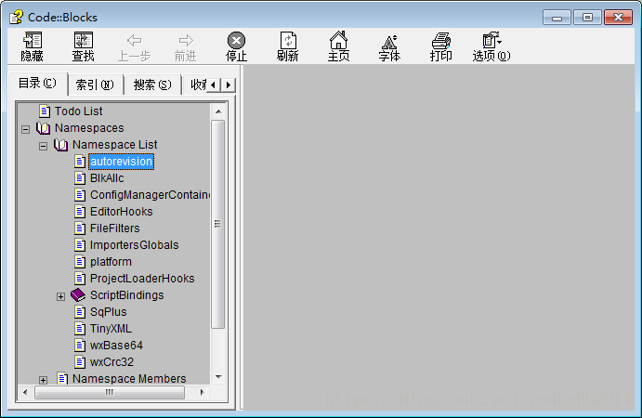The width and height of the screenshot is (642, 418).
Task: Open the Todo List entry
Action: pyautogui.click(x=79, y=111)
